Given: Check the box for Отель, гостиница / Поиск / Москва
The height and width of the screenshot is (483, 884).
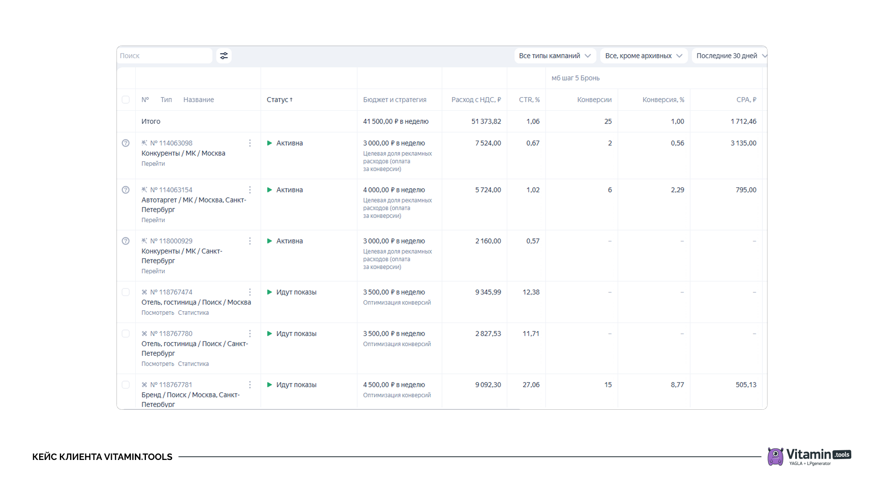Looking at the screenshot, I should click(126, 292).
